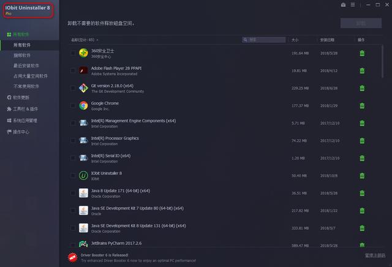Screen dimensions: 392x267
Task: Select the Google Chrome entry name
Action: (105, 103)
